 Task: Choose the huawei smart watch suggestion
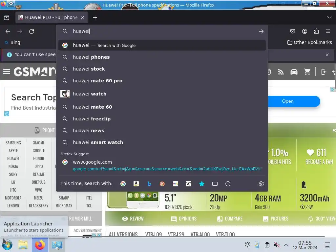pyautogui.click(x=162, y=142)
